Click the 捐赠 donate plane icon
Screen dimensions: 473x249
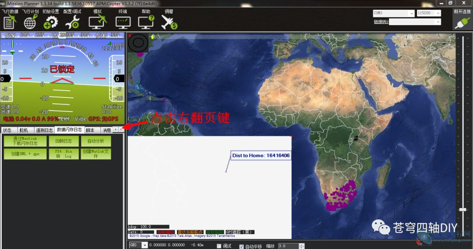[169, 22]
